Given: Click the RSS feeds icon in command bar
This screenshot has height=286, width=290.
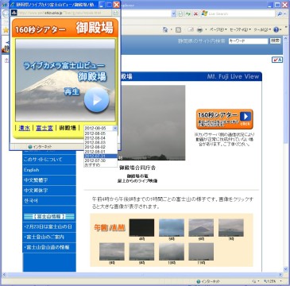Looking at the screenshot, I should 178,29.
